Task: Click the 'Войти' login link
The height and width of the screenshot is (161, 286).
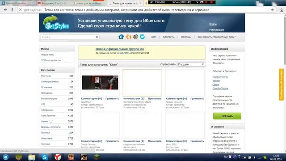Action: [x=213, y=24]
